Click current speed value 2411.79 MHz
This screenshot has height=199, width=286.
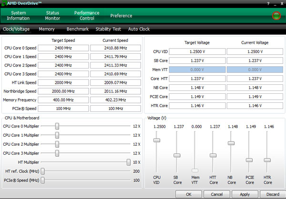[115, 57]
